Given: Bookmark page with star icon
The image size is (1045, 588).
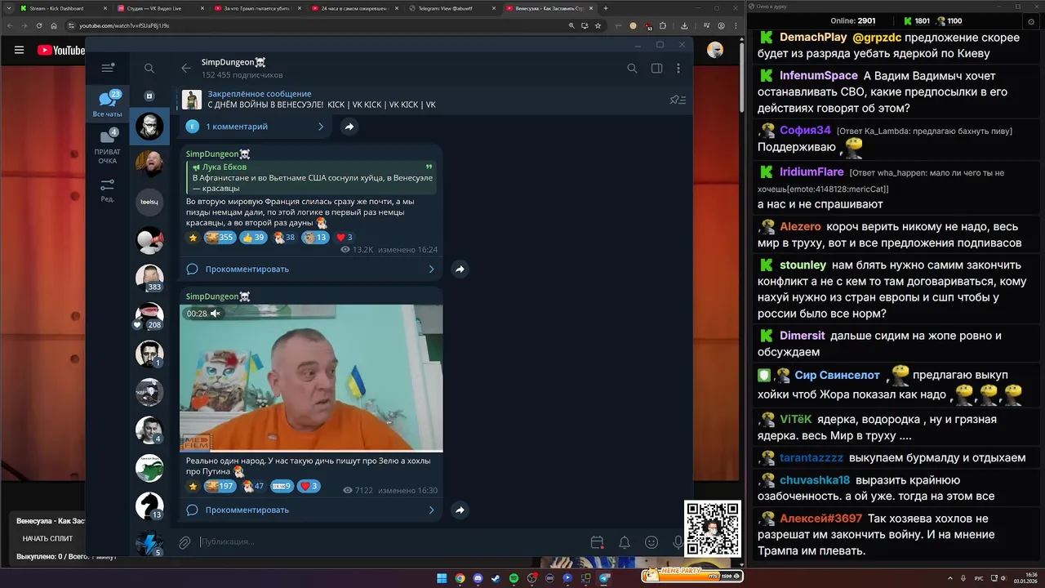Looking at the screenshot, I should 598,25.
